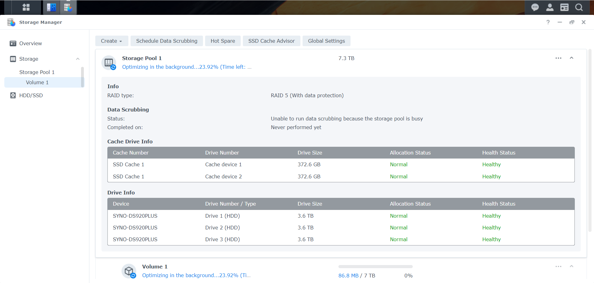Click Schedule Data Scrubbing
Viewport: 594px width, 283px height.
click(166, 41)
